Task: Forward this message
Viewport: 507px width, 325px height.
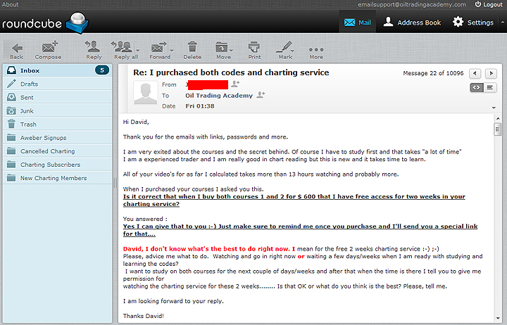Action: [x=158, y=51]
